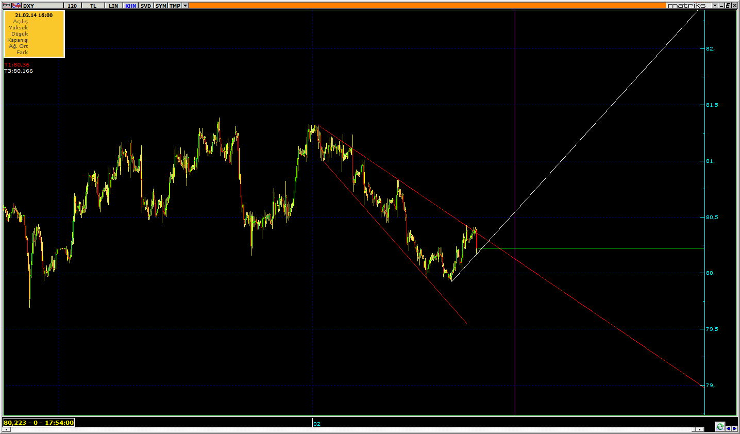This screenshot has width=740, height=434.
Task: Click the SVD toolbar button
Action: click(x=146, y=6)
